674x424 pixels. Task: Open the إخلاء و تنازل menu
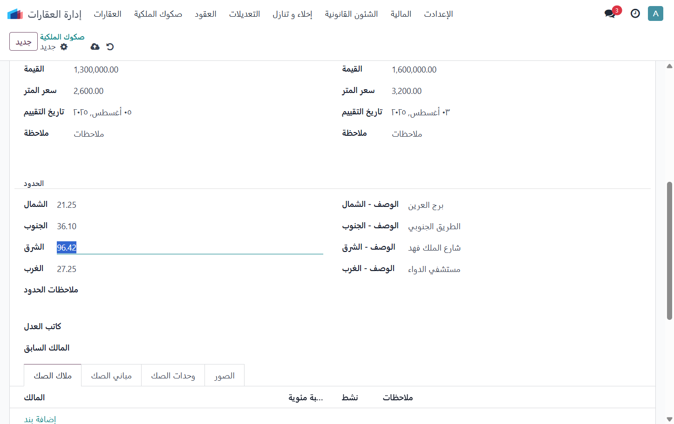coord(293,14)
